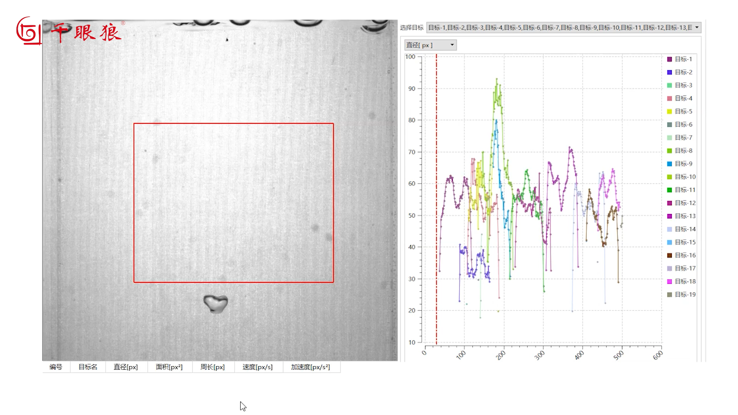Select the 目标-9 legend entry

point(683,164)
